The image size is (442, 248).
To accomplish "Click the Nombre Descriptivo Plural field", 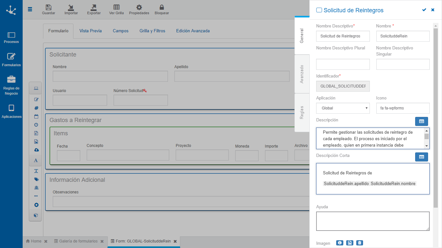I will [343, 64].
